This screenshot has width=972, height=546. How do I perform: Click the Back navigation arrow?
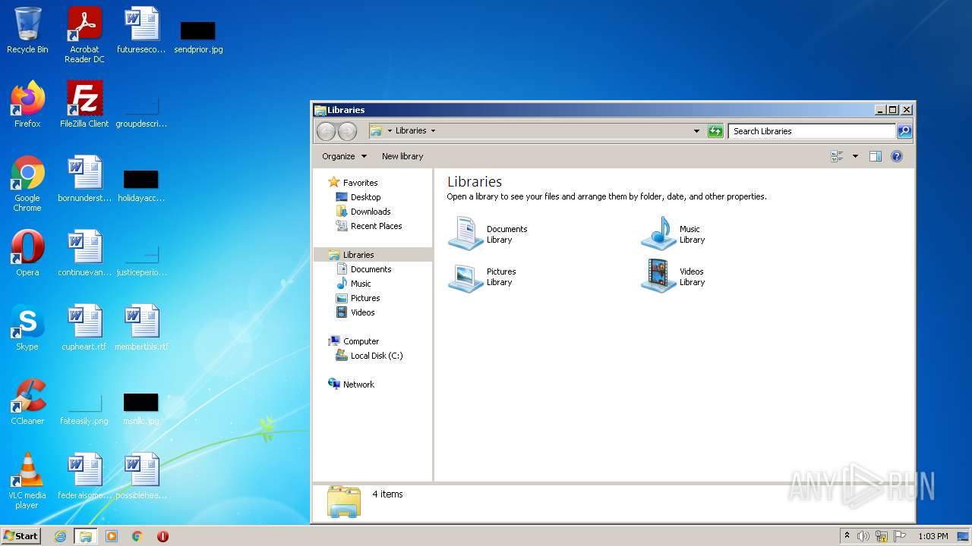326,131
